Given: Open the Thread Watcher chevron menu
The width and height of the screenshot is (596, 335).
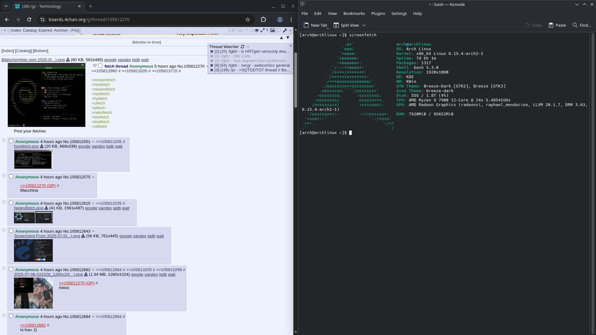Looking at the screenshot, I should pos(248,47).
